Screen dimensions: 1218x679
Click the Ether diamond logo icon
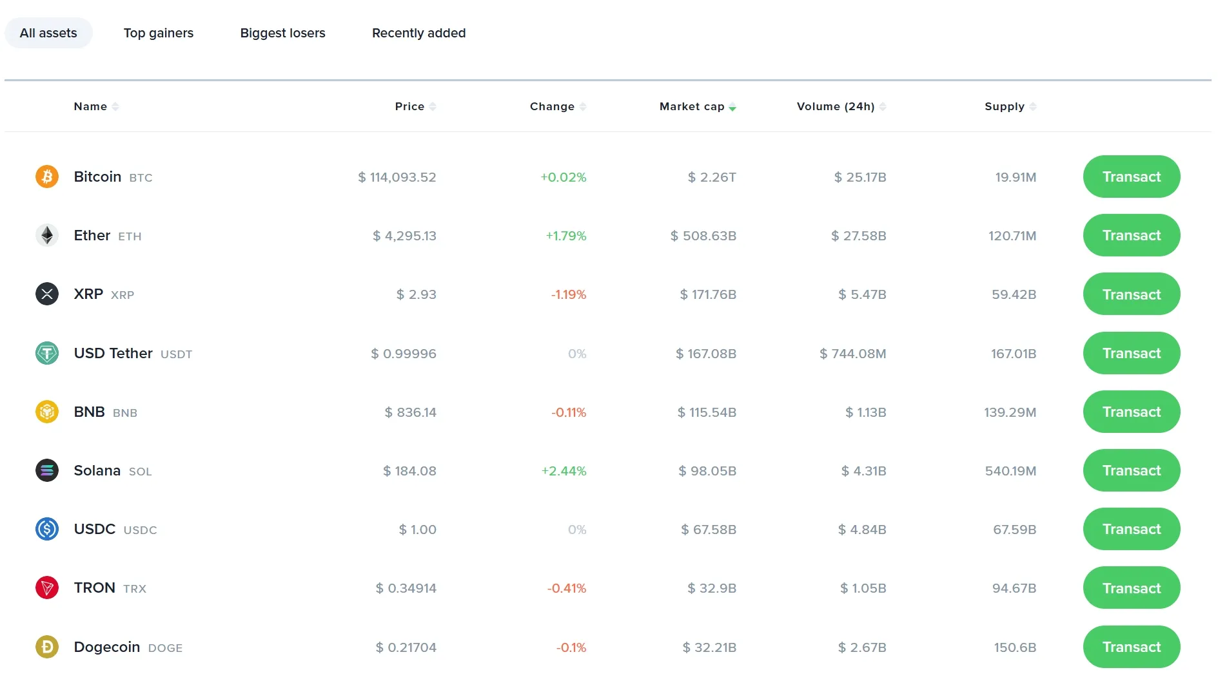tap(47, 236)
